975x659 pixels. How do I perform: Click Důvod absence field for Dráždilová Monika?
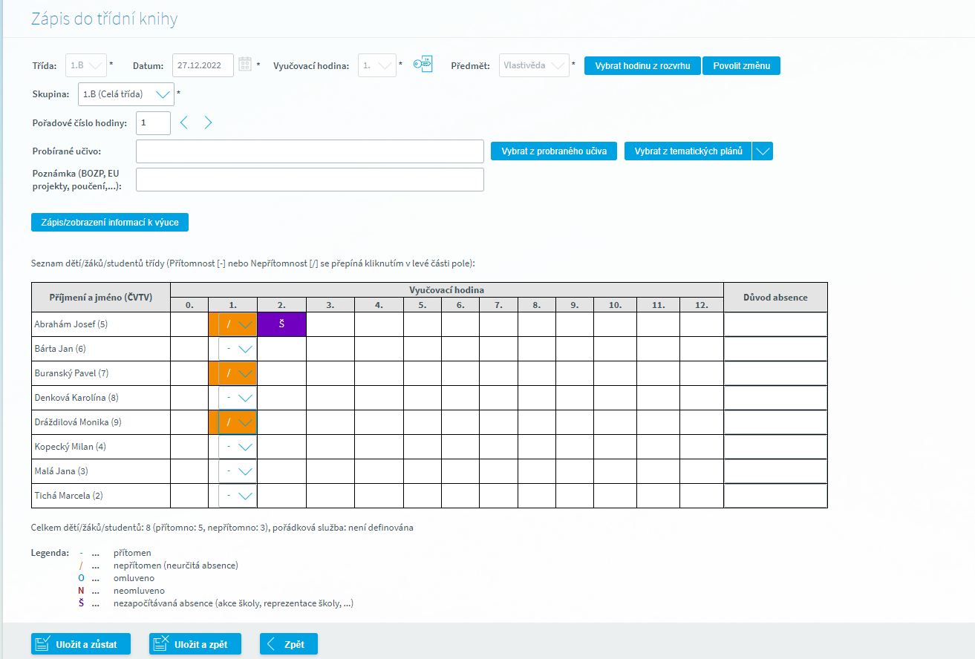(775, 422)
